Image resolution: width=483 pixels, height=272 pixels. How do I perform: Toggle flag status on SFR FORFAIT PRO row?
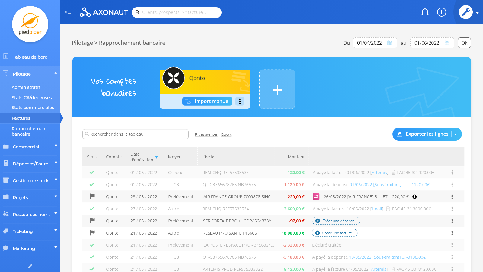pyautogui.click(x=92, y=221)
